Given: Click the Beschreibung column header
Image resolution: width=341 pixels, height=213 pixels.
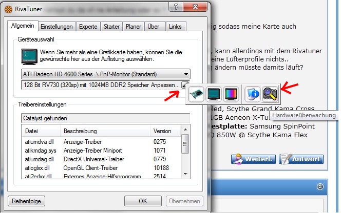Looking at the screenshot, I should [105, 131].
